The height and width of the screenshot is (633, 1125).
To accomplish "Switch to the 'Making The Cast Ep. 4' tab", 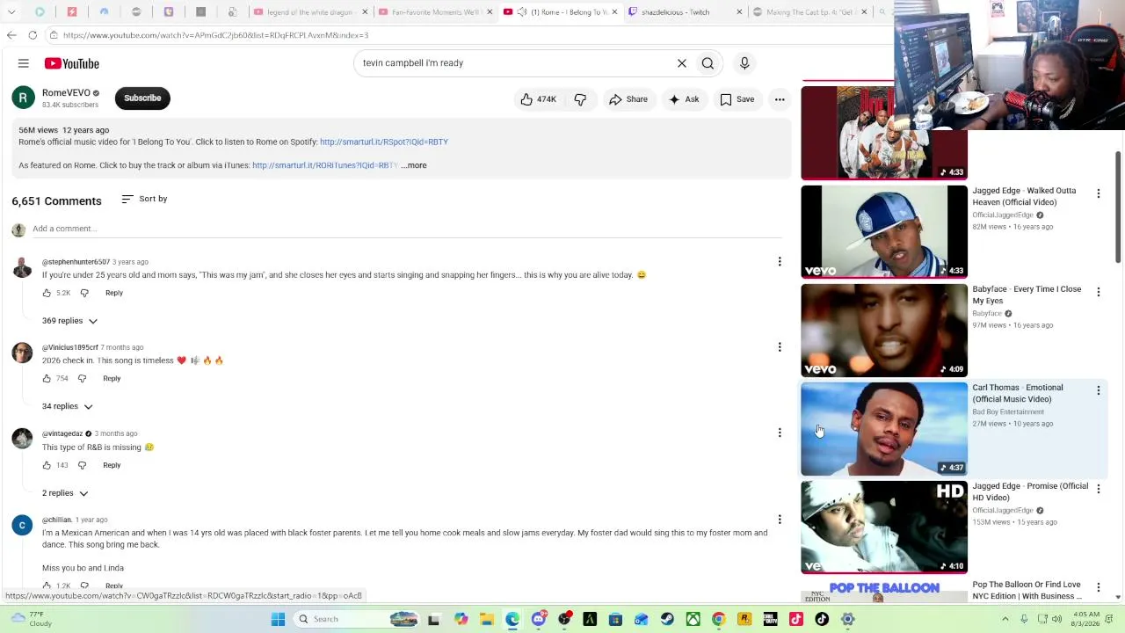I will [809, 12].
